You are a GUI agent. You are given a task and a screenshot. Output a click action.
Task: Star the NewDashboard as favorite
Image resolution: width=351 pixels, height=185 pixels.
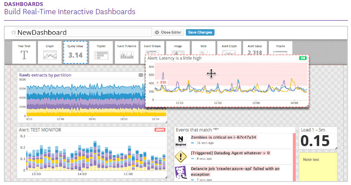click(x=13, y=33)
